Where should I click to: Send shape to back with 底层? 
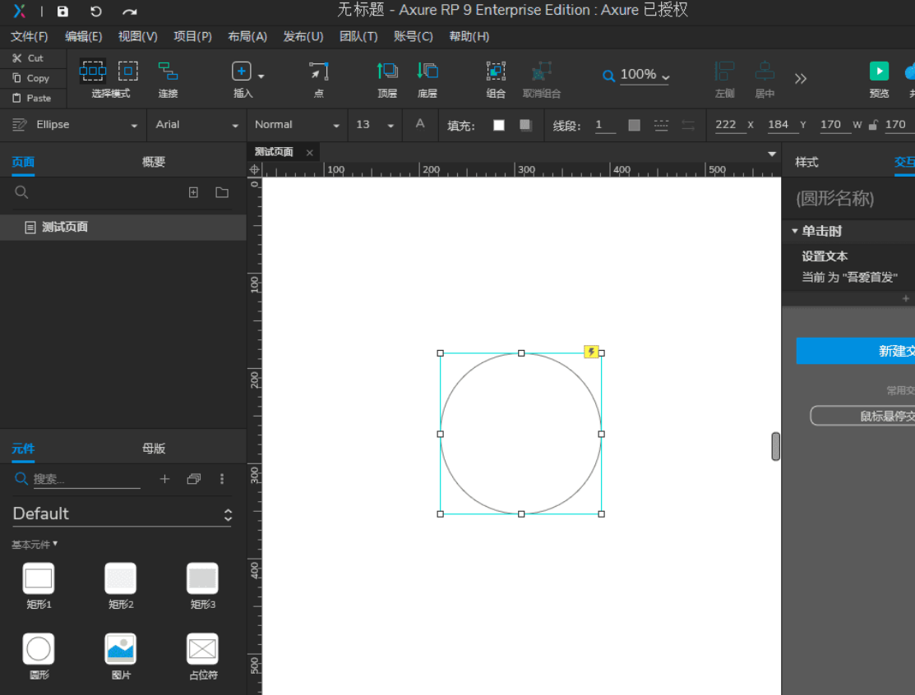[427, 71]
